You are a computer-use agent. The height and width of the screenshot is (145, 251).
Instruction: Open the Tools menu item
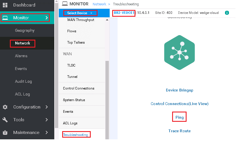[x=19, y=120]
